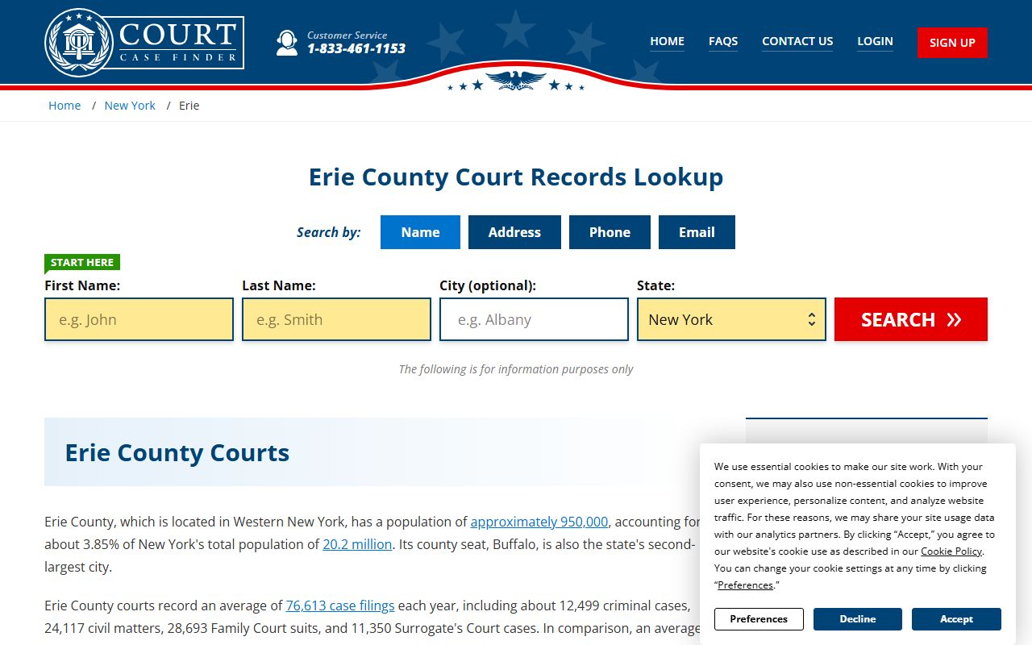The height and width of the screenshot is (645, 1032).
Task: Switch to Phone search tab
Action: coord(610,232)
